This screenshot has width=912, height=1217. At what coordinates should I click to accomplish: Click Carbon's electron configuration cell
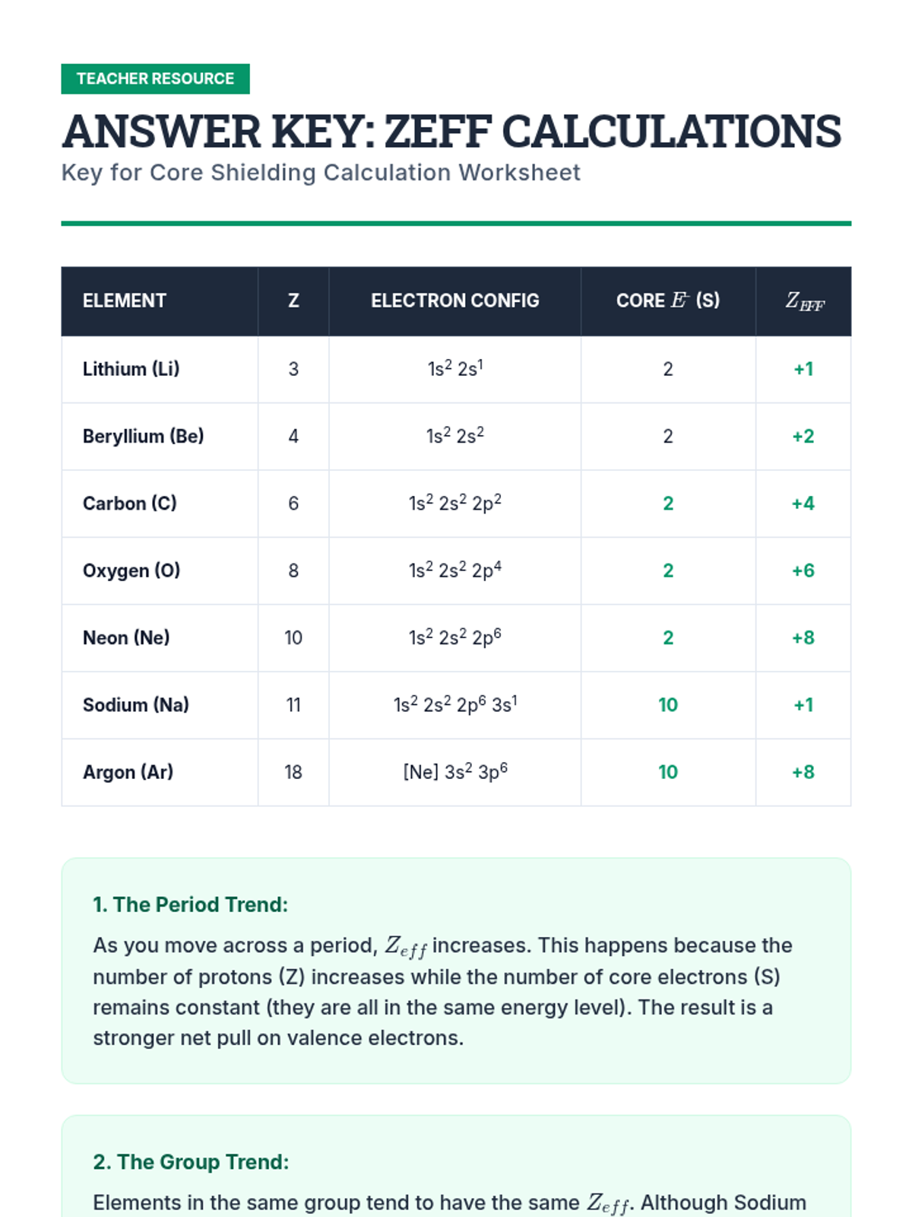coord(454,504)
